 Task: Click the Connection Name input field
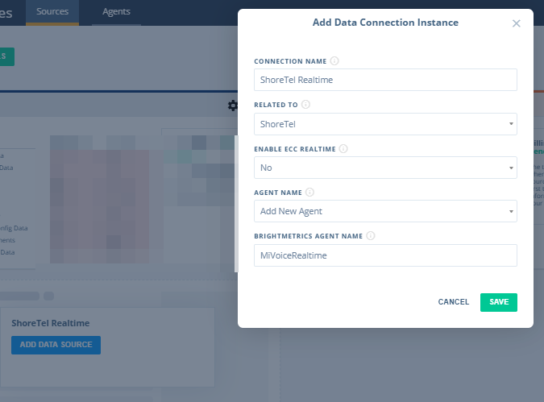pos(385,80)
